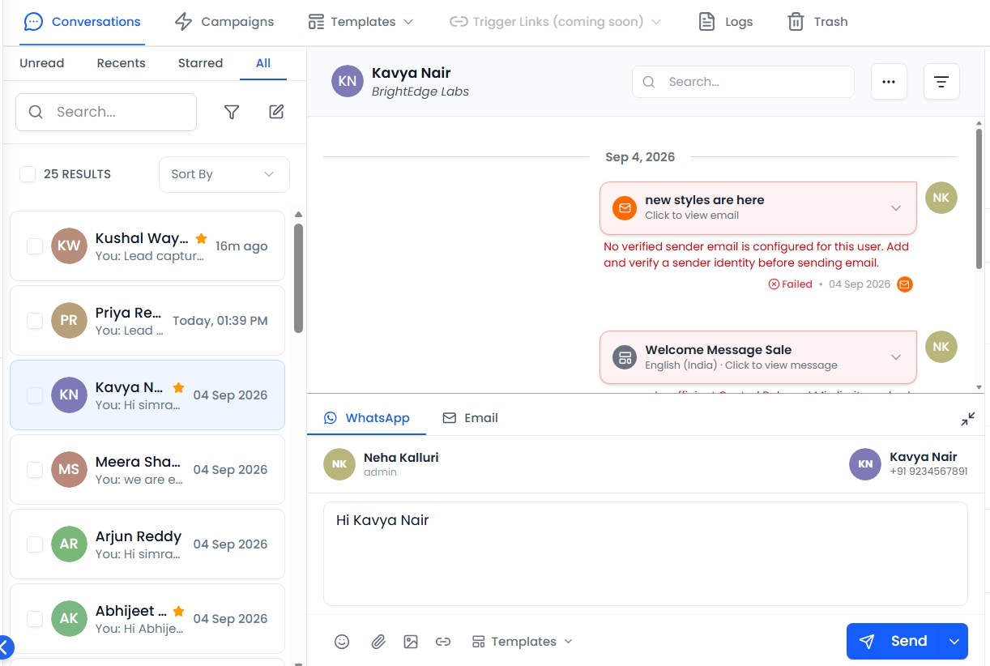Click the MS avatar of Meera Sha
The height and width of the screenshot is (666, 990).
[69, 470]
